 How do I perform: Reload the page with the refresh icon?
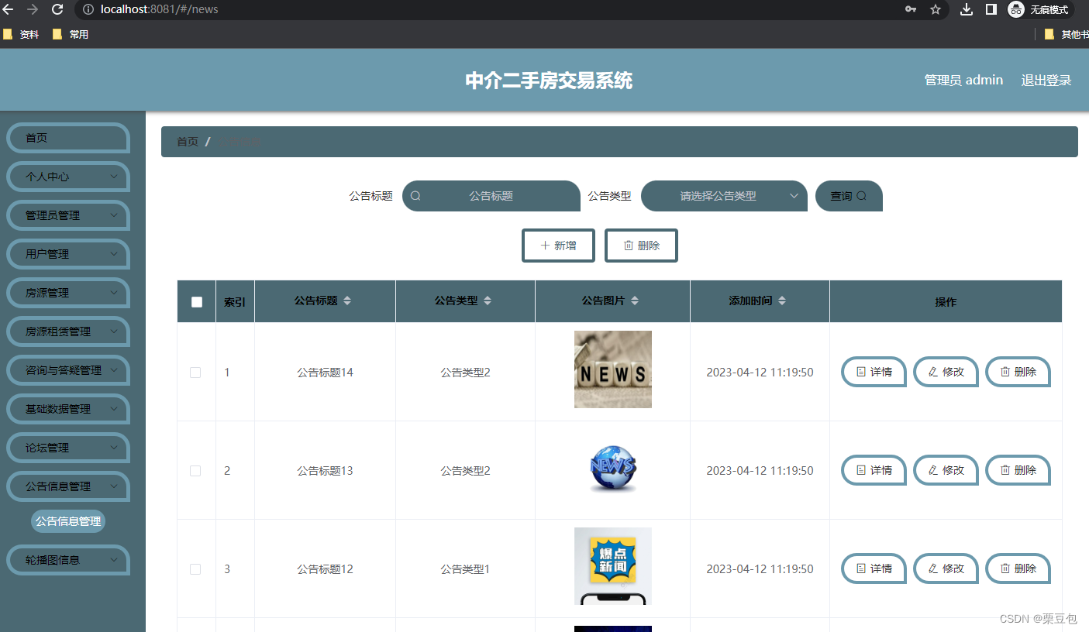[57, 9]
